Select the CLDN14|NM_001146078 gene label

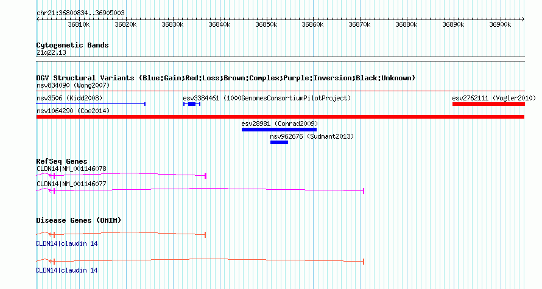pos(71,169)
